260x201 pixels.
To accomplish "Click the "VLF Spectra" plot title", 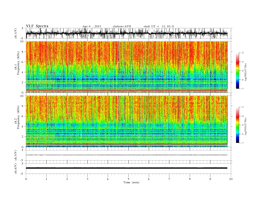I will tap(37, 26).
